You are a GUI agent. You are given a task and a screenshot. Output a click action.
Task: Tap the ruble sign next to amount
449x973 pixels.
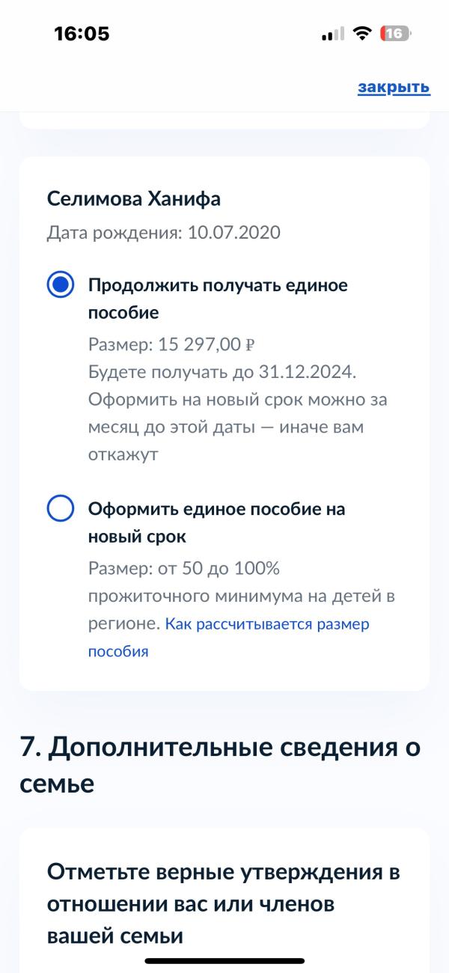coord(251,345)
